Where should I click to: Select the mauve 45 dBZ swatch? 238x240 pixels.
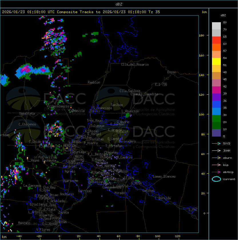click(216, 83)
